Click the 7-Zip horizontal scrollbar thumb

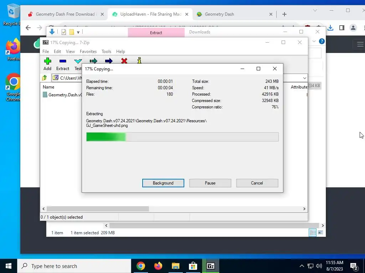click(x=98, y=209)
